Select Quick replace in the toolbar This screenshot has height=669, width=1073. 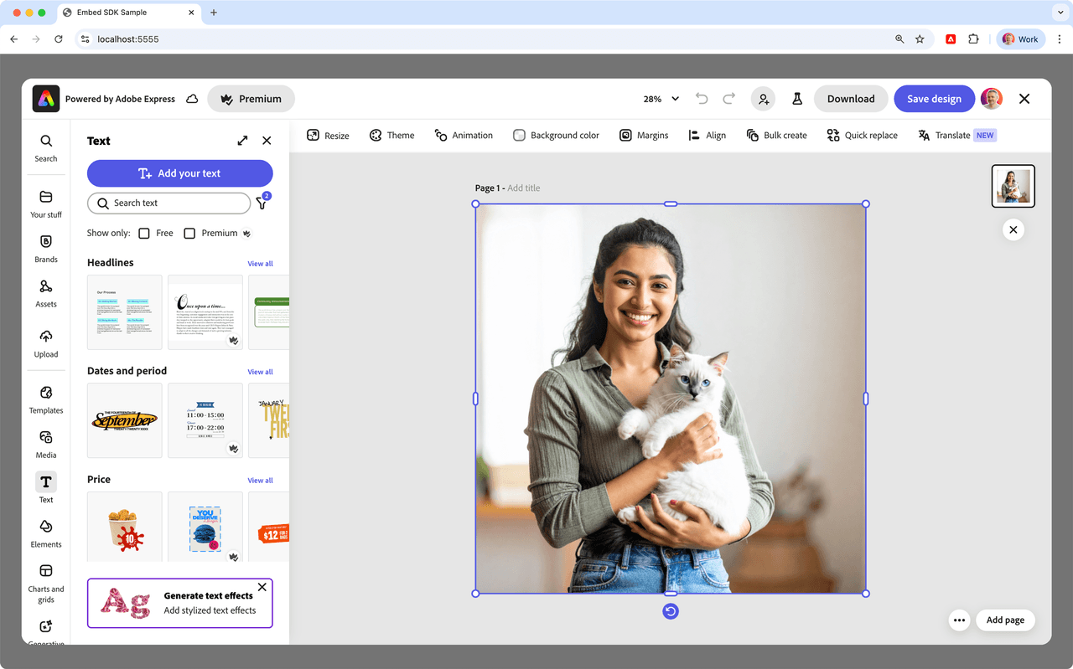[862, 136]
